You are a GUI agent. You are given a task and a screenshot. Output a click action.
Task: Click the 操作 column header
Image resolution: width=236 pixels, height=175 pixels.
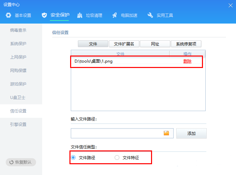coord(187,54)
